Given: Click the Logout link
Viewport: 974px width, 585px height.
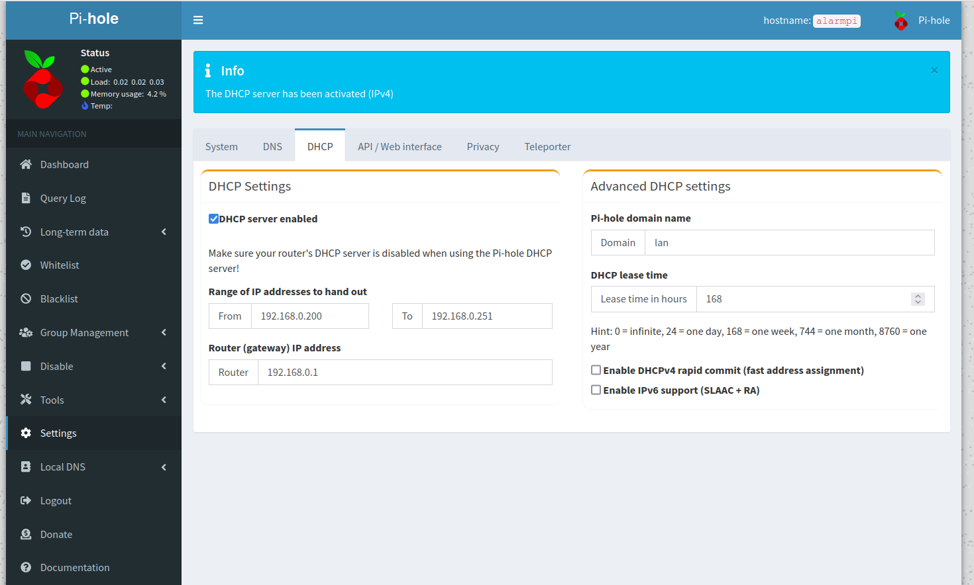Looking at the screenshot, I should (x=93, y=500).
